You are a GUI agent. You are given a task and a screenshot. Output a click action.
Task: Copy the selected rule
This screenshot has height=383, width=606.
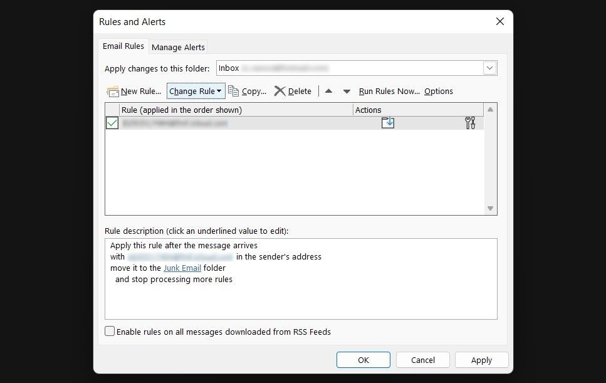(x=247, y=92)
